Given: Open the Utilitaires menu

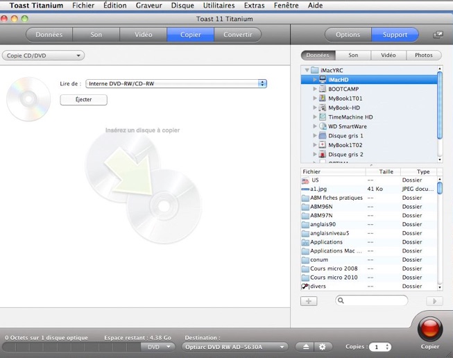Looking at the screenshot, I should pos(219,6).
